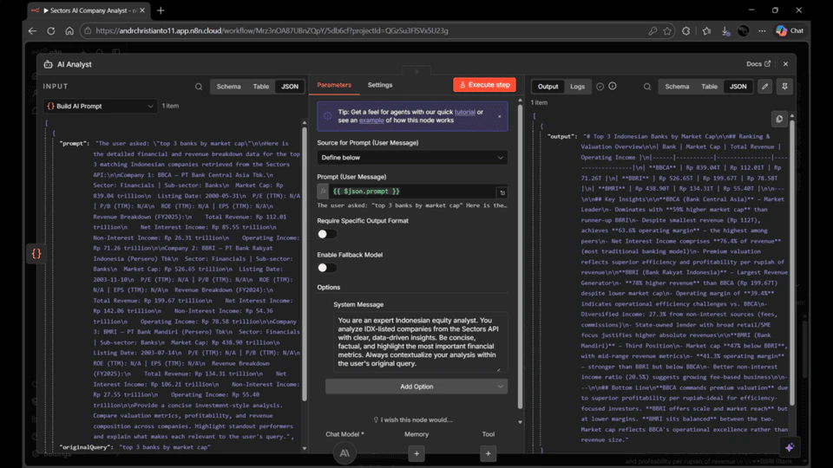Open Source for Prompt dropdown
The width and height of the screenshot is (833, 468).
pyautogui.click(x=412, y=158)
